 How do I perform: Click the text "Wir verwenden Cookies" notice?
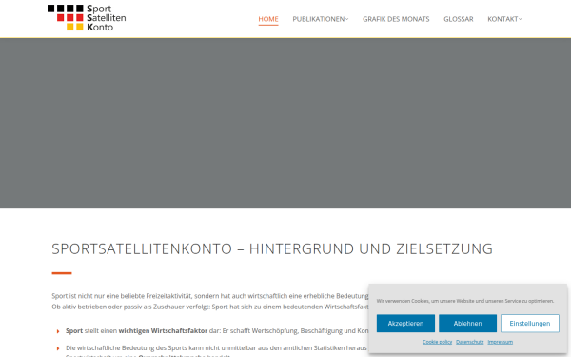point(465,301)
